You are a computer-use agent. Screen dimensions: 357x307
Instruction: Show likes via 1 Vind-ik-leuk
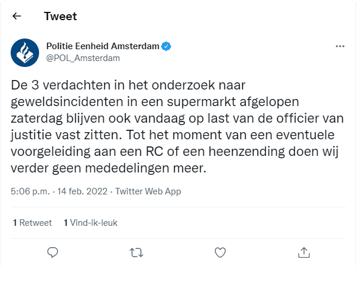pyautogui.click(x=91, y=223)
